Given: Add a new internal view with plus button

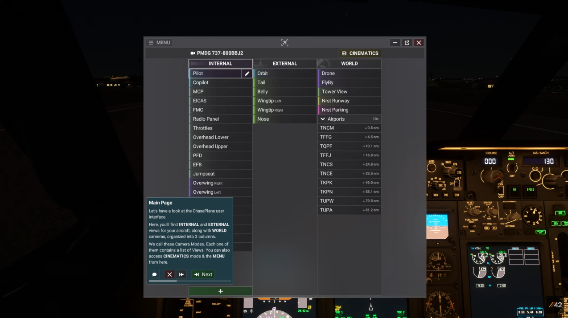Looking at the screenshot, I should 220,291.
